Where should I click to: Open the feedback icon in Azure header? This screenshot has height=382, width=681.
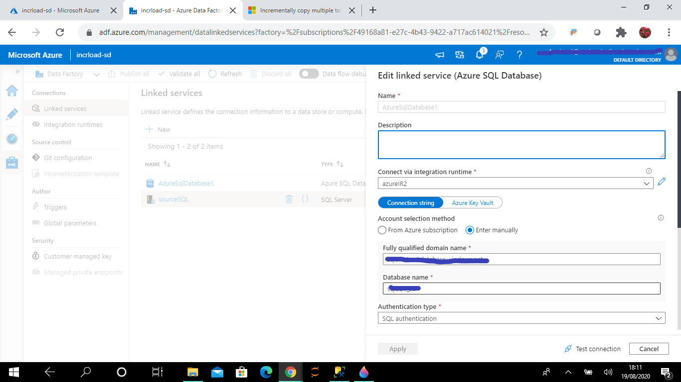pos(500,55)
